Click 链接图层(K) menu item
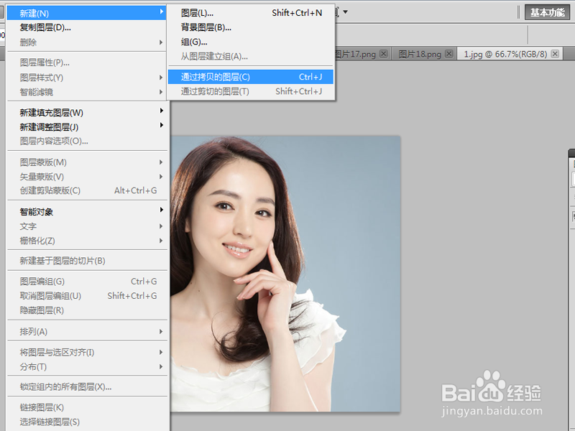The image size is (575, 431). [x=87, y=407]
